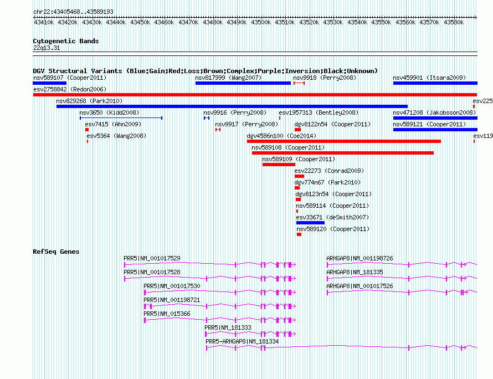Viewport: 493px width, 379px height.
Task: Click the nsv459901 (Itsara2009) variant label
Action: tap(429, 78)
